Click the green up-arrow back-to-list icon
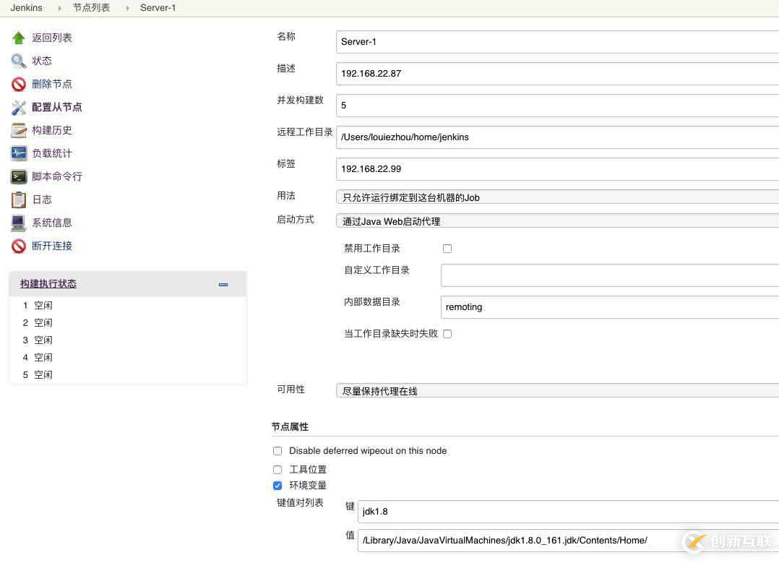 point(18,38)
